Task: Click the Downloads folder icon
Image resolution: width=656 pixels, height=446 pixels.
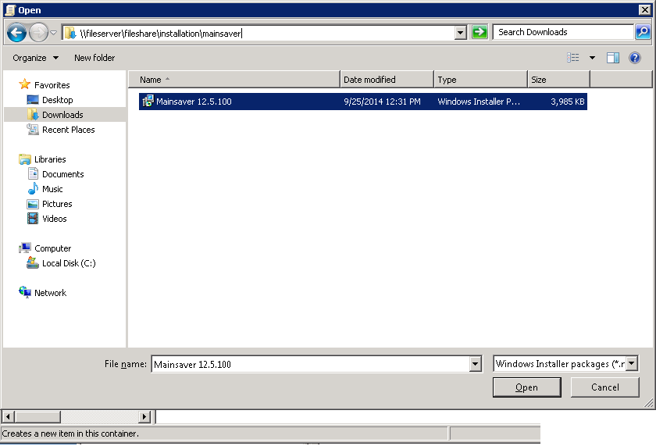Action: [x=33, y=114]
